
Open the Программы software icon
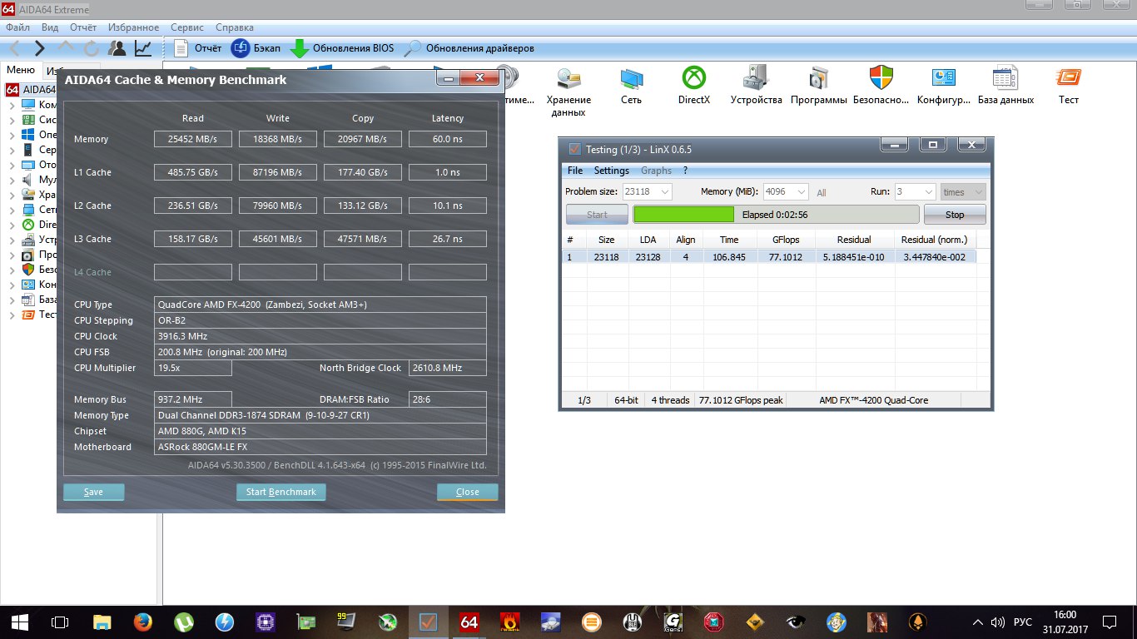[x=819, y=86]
